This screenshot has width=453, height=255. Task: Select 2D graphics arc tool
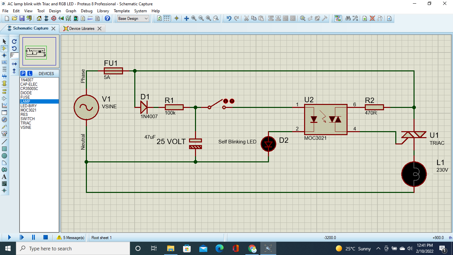coord(4,163)
